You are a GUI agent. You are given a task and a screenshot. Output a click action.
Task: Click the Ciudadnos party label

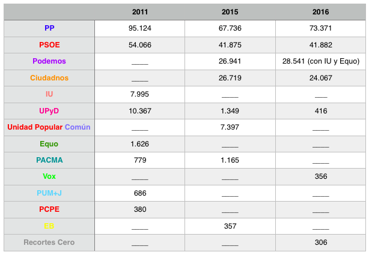[49, 78]
